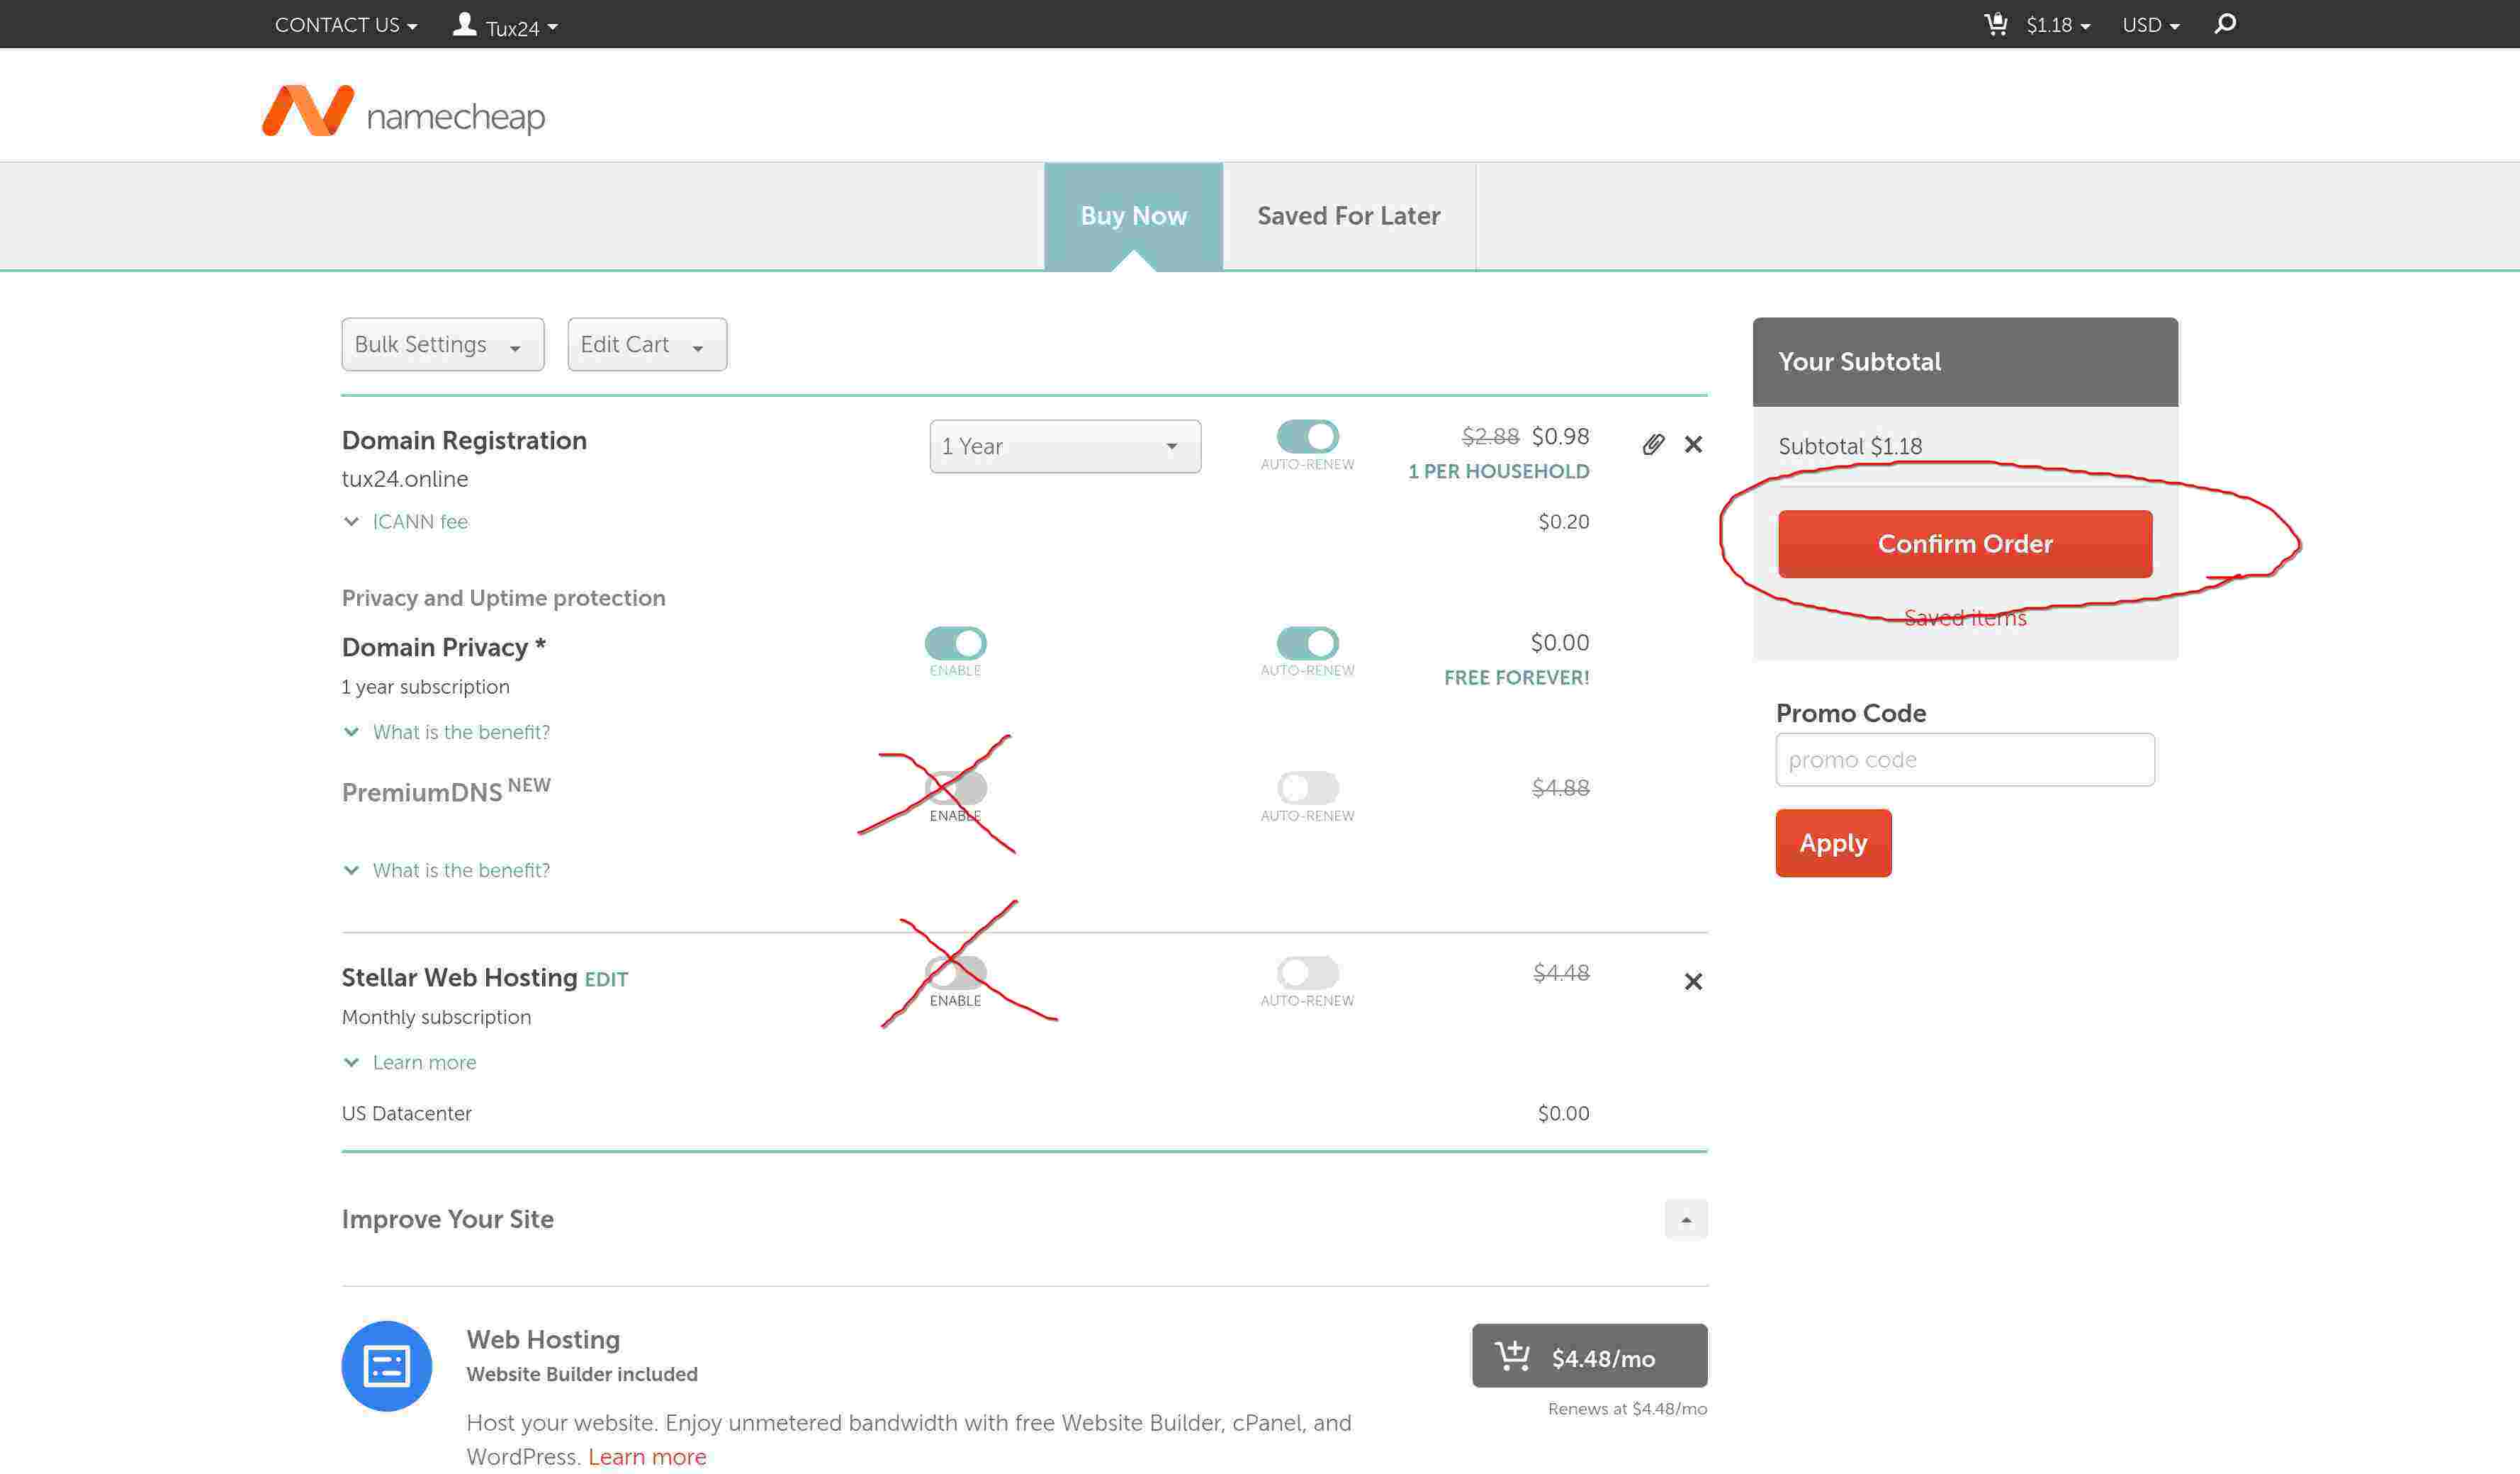Image resolution: width=2520 pixels, height=1474 pixels.
Task: Click the Namecheap logo
Action: (x=403, y=111)
